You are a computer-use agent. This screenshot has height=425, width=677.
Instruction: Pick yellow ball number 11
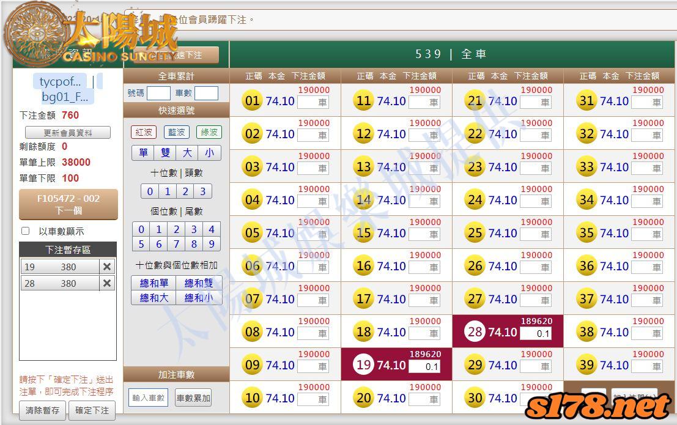tap(363, 101)
